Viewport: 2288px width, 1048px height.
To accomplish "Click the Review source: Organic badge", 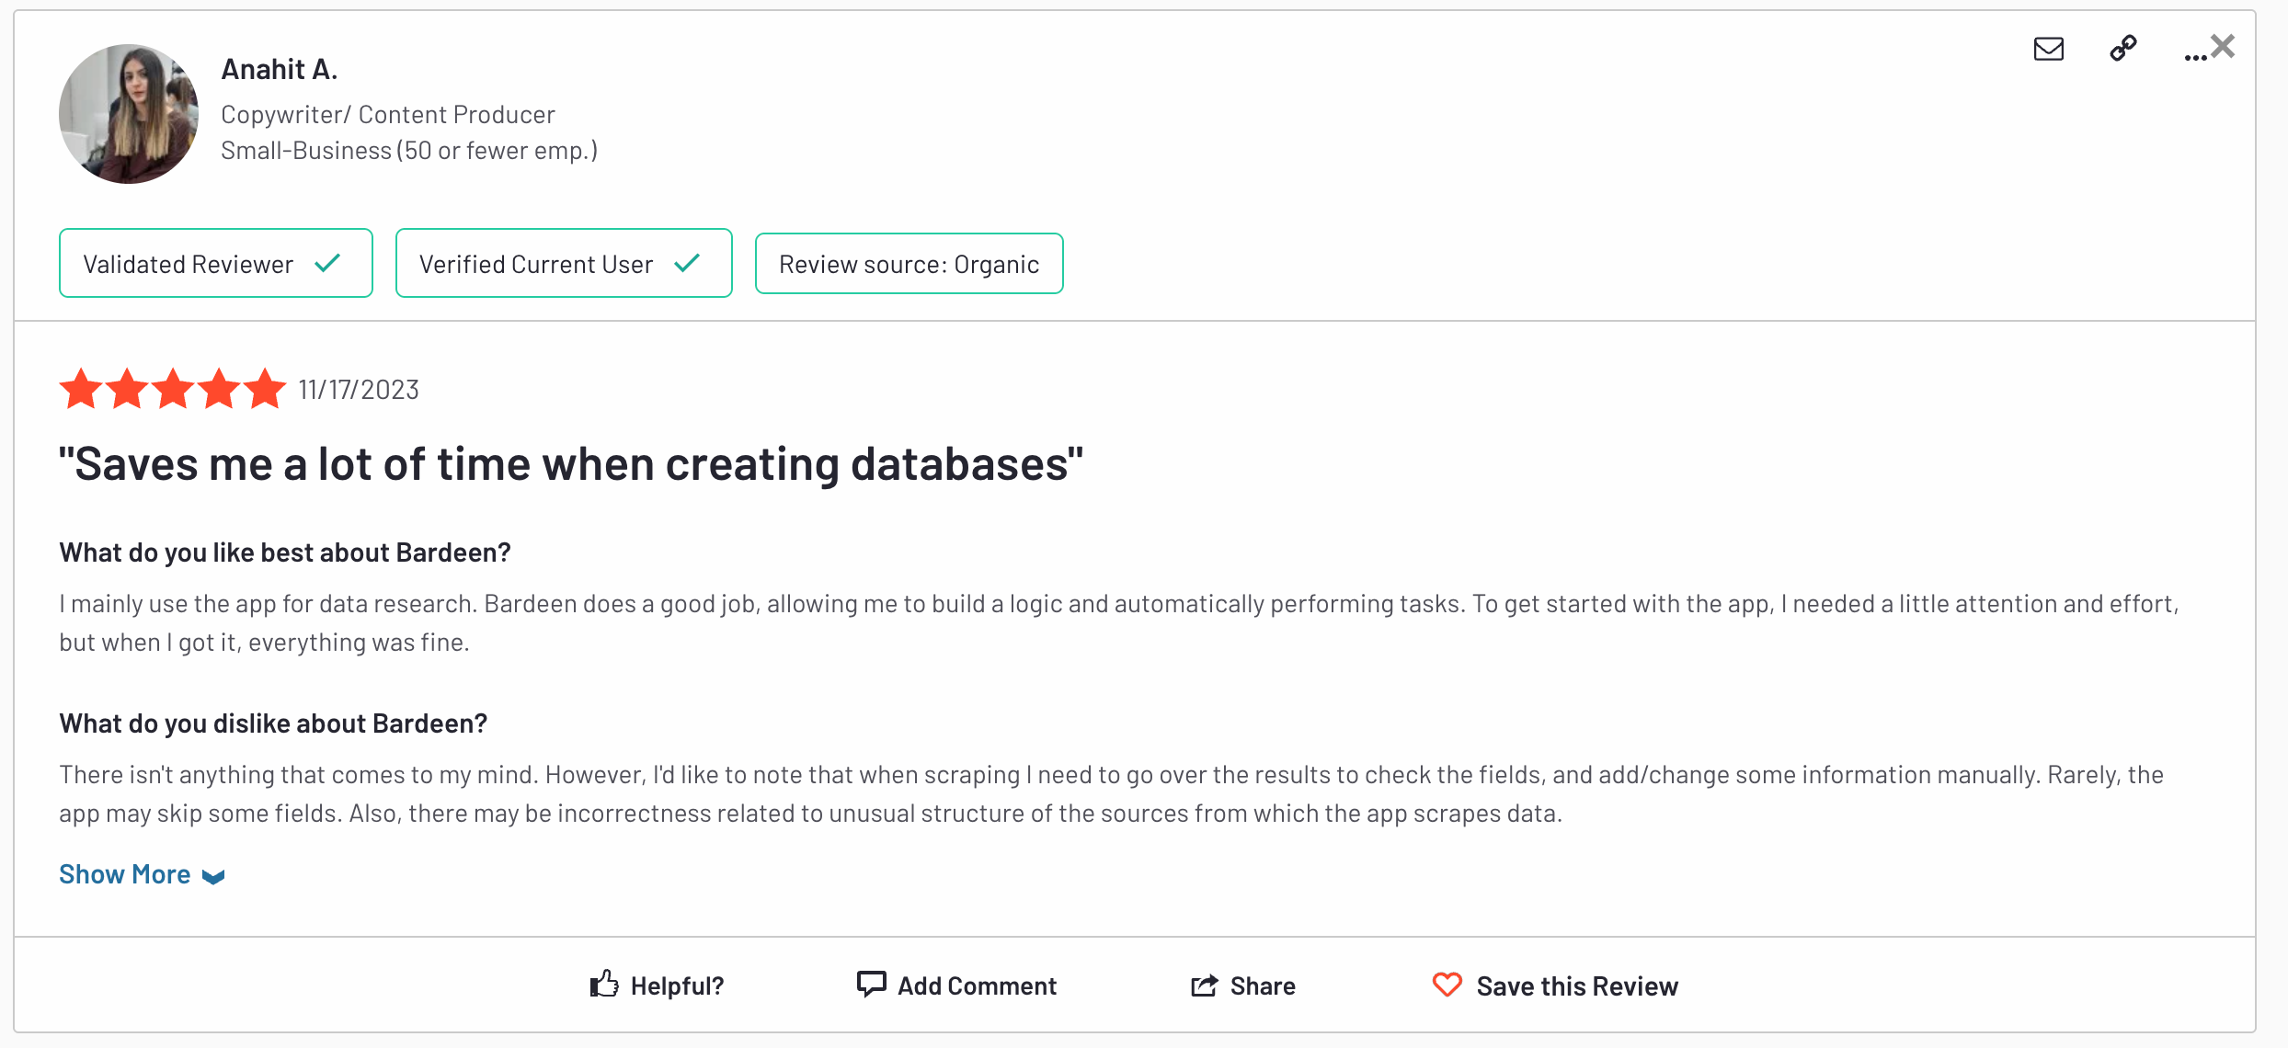I will tap(909, 264).
